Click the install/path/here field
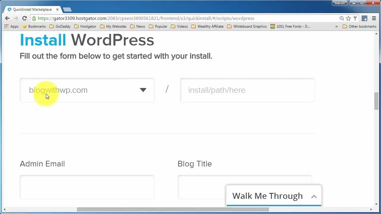Screen dimensions: 381x214 [247, 90]
